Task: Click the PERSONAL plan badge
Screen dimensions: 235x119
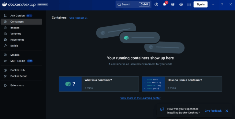Action: coord(43,5)
